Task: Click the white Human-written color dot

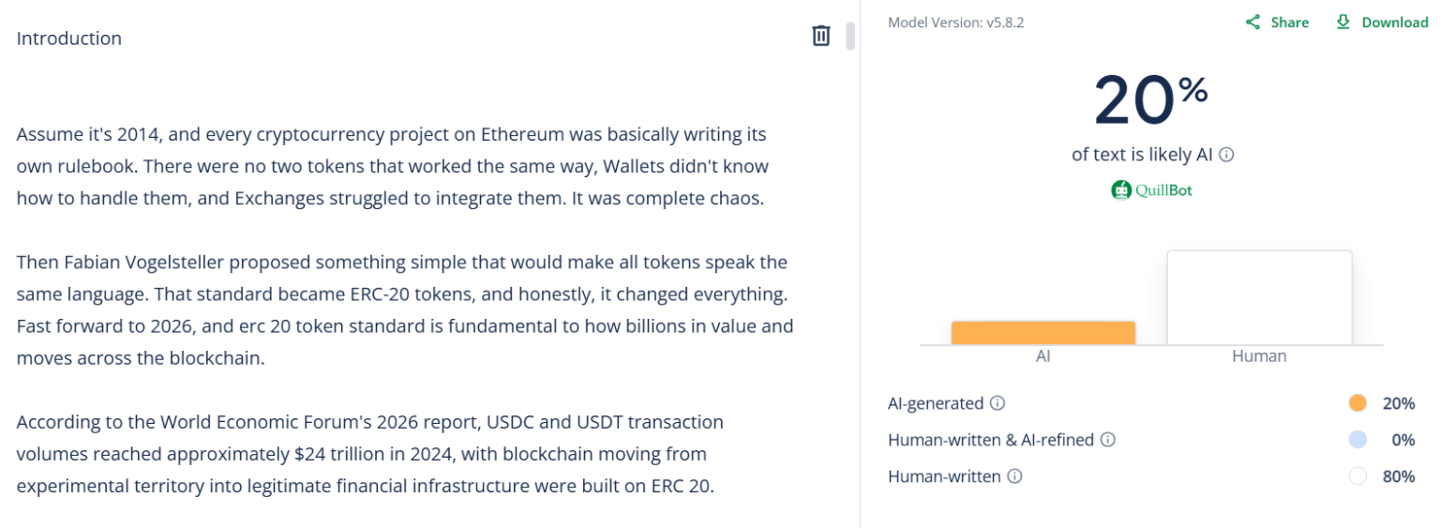Action: 1357,476
